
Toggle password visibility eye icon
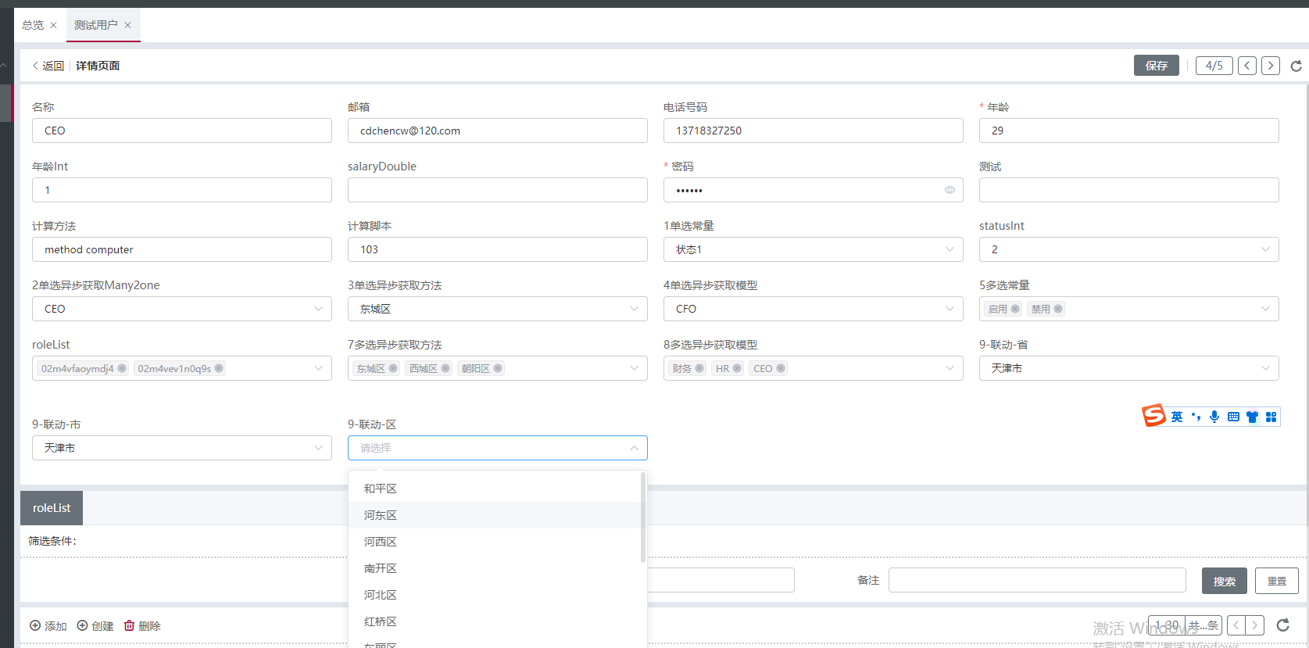click(950, 190)
